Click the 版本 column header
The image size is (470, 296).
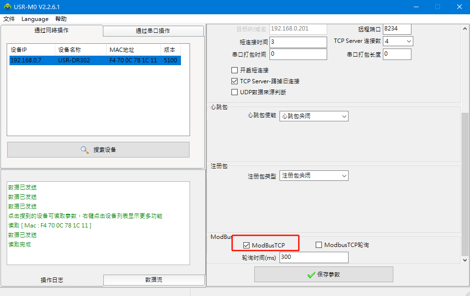(170, 50)
